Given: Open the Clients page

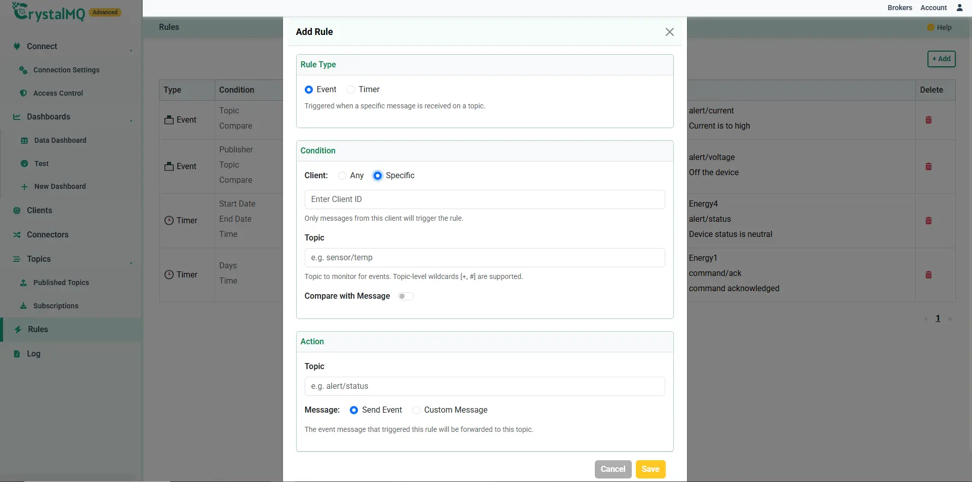Looking at the screenshot, I should [x=39, y=210].
